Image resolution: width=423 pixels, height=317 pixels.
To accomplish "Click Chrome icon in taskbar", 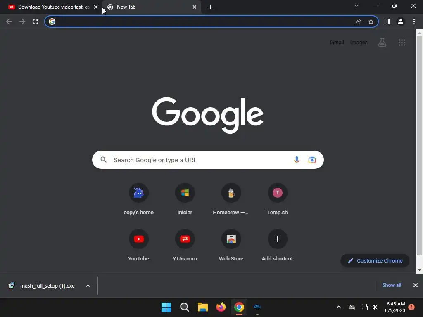I will point(239,307).
